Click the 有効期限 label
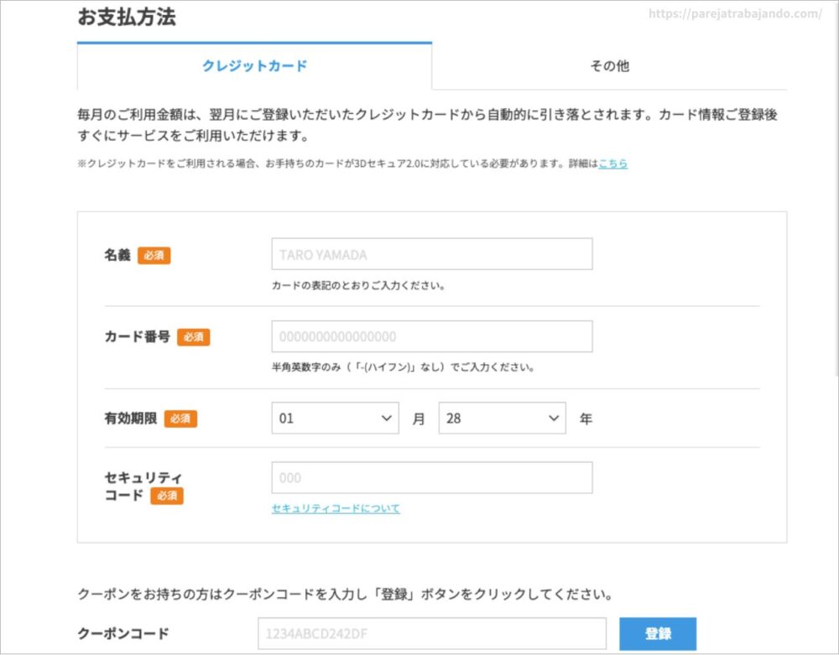This screenshot has height=655, width=839. pyautogui.click(x=131, y=418)
